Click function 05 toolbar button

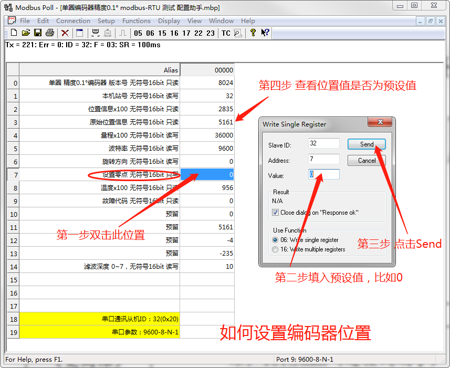(138, 33)
